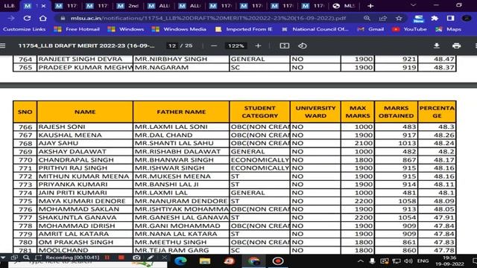The width and height of the screenshot is (477, 268).
Task: Rotate the PDF counterclockwise
Action: [x=302, y=46]
